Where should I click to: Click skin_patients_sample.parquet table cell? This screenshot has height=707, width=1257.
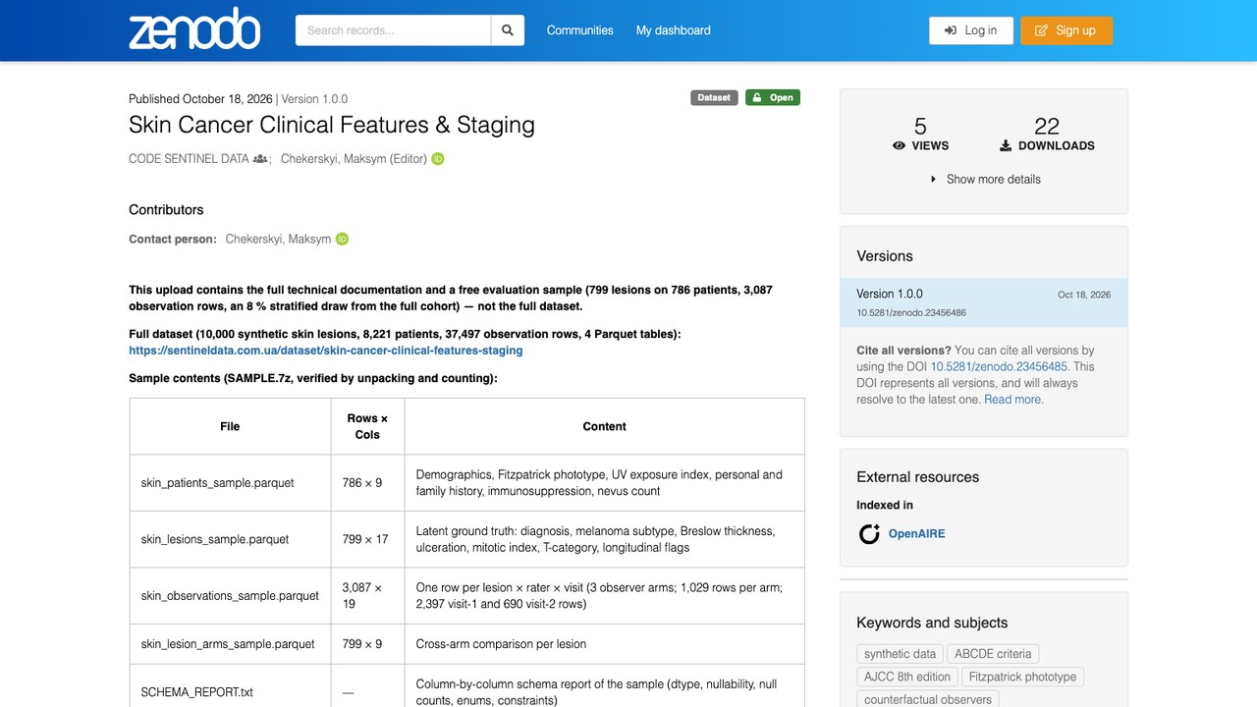tap(230, 483)
